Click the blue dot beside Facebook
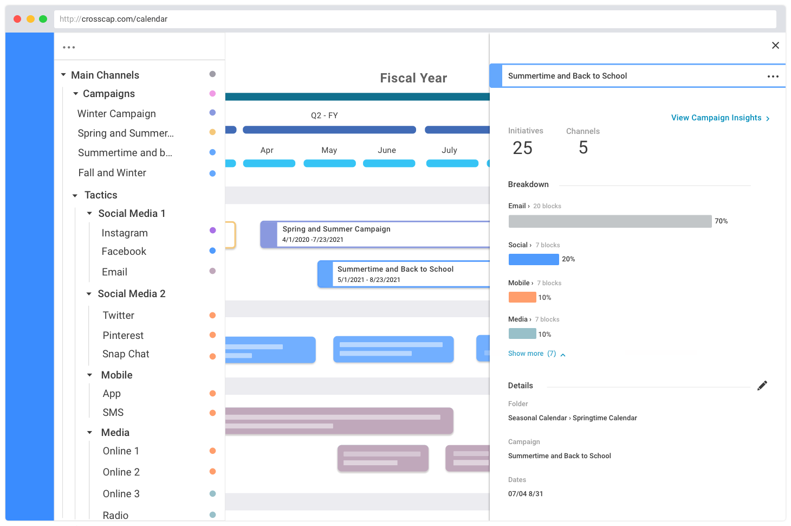The height and width of the screenshot is (526, 791). click(x=212, y=251)
